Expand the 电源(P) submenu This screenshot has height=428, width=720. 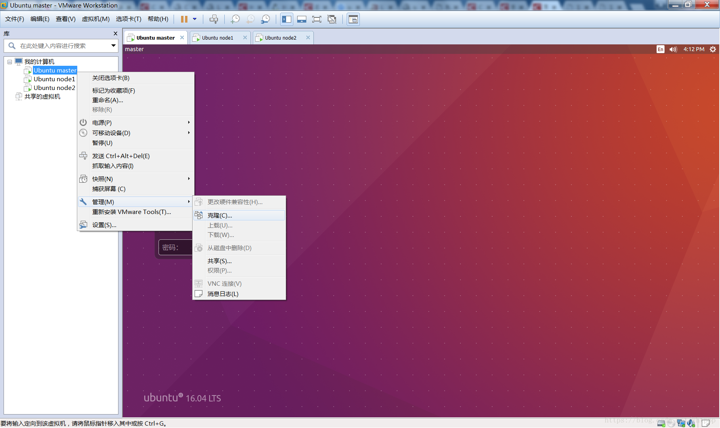[136, 122]
